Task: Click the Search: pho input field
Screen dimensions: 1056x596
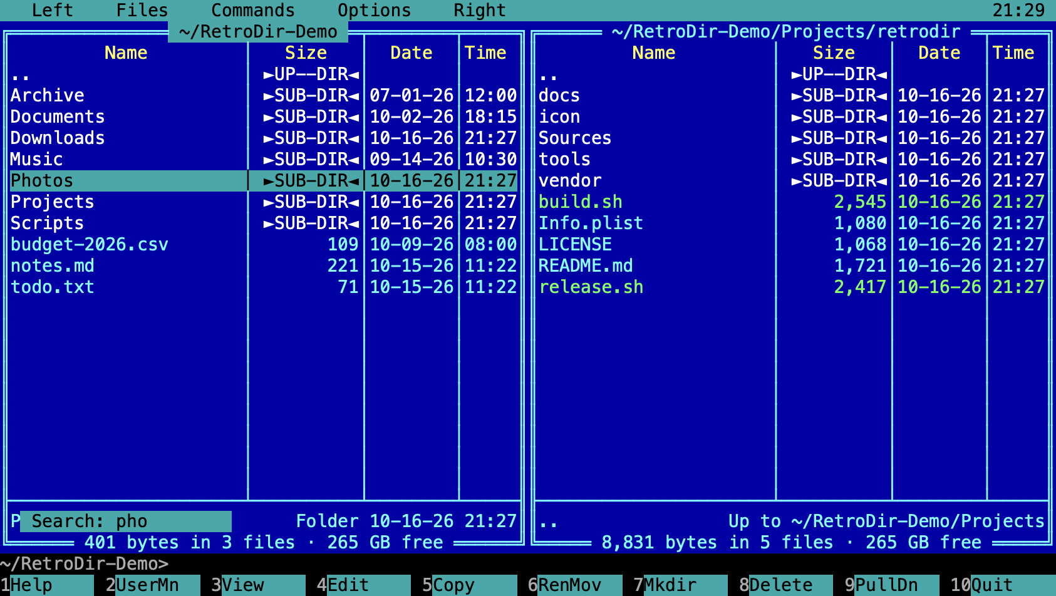Action: [x=126, y=521]
